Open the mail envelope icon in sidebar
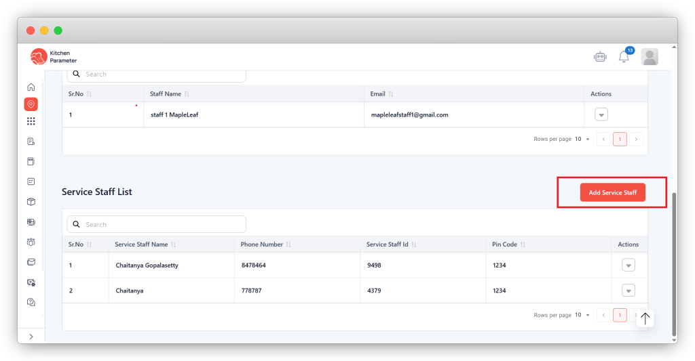 (31, 262)
